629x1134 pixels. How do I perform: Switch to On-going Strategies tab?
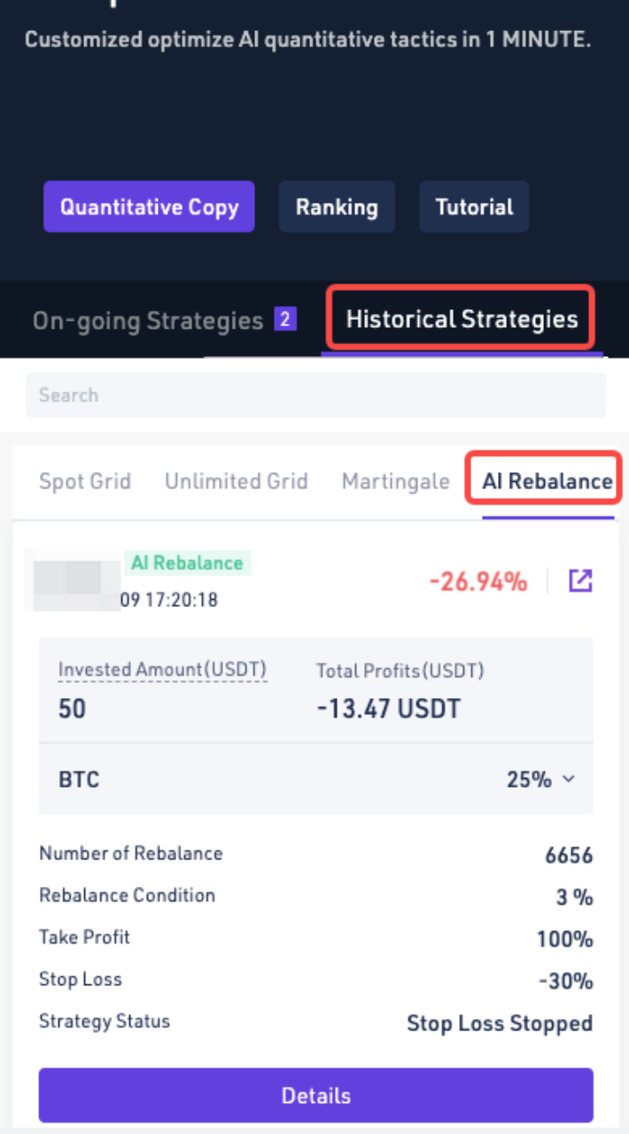pos(148,321)
